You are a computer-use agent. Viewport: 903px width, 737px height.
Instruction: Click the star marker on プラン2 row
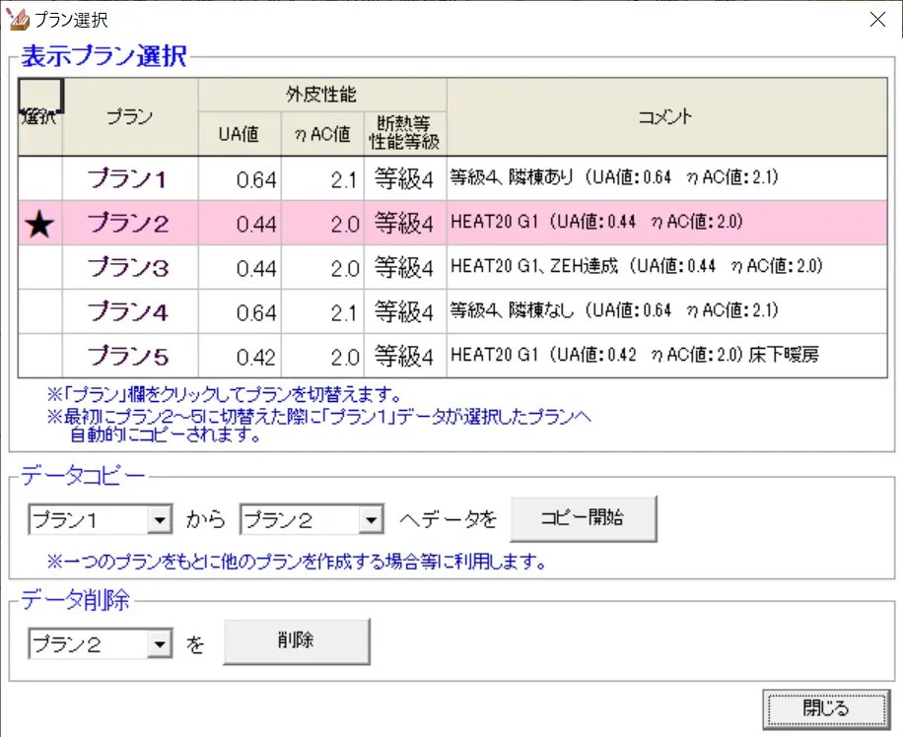point(39,224)
